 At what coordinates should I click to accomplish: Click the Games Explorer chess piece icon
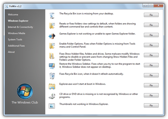[52, 36]
